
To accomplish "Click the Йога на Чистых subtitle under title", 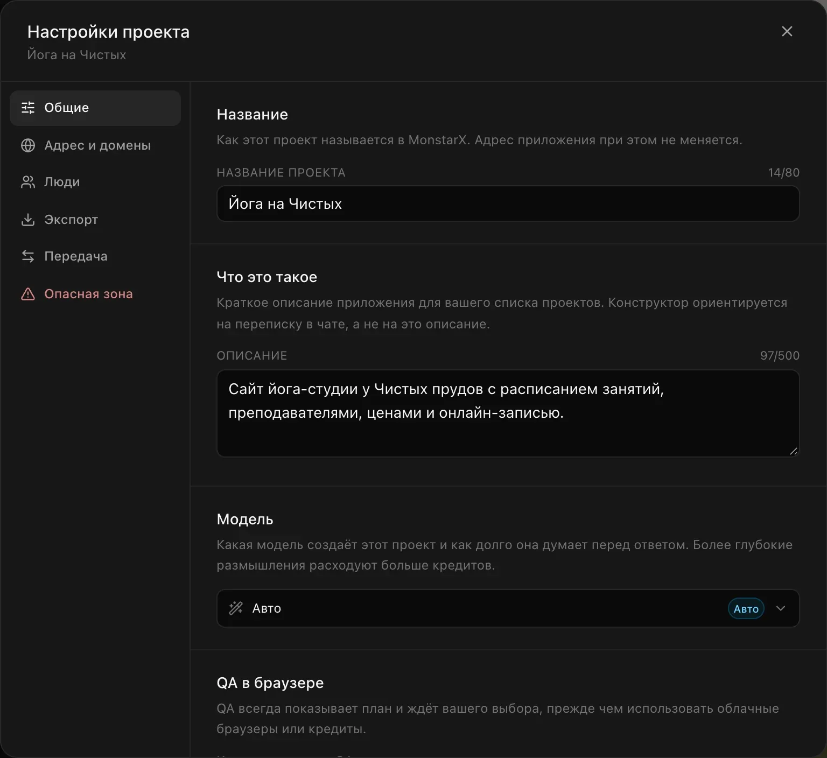I will tap(76, 55).
